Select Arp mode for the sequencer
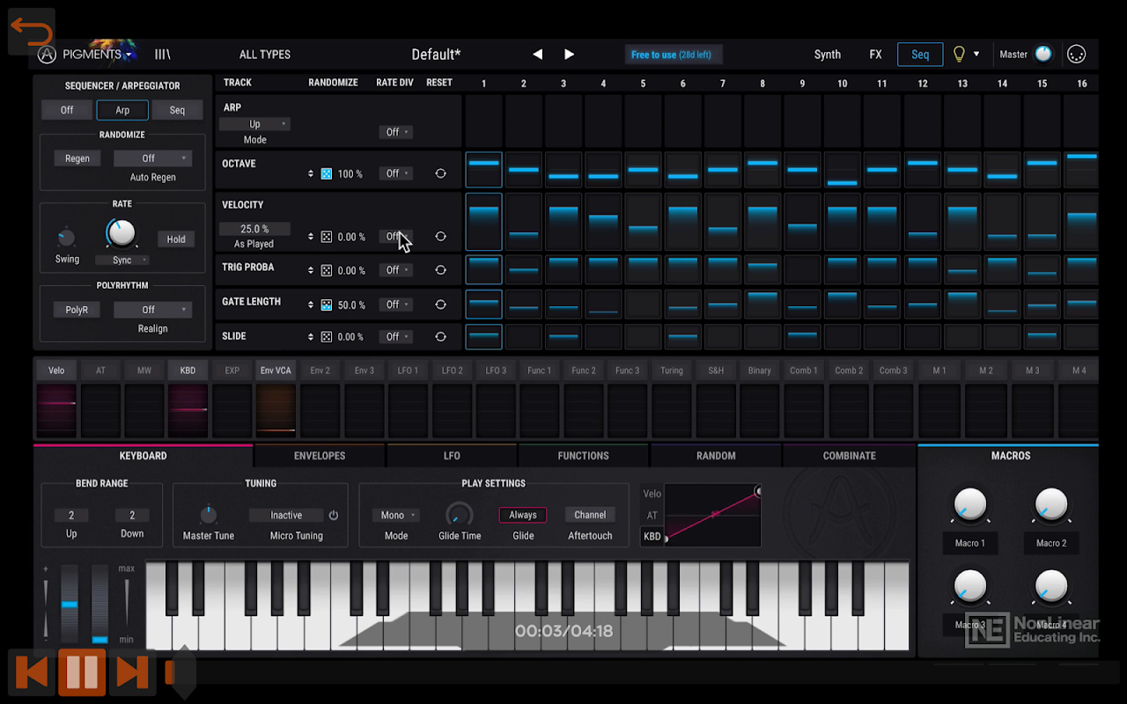The width and height of the screenshot is (1127, 704). [122, 110]
